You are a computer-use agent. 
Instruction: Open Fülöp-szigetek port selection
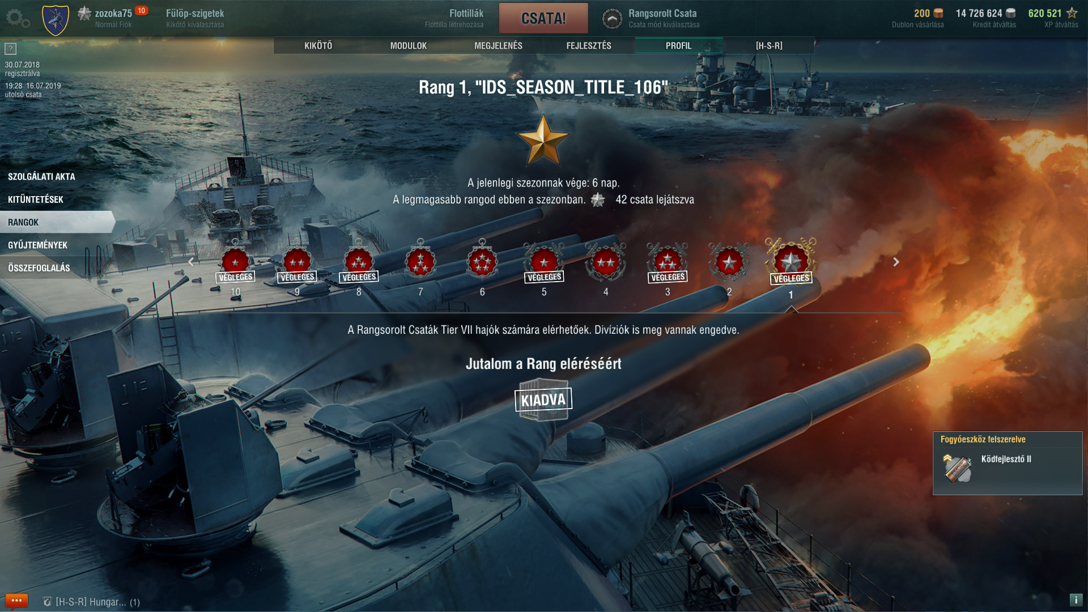point(195,18)
